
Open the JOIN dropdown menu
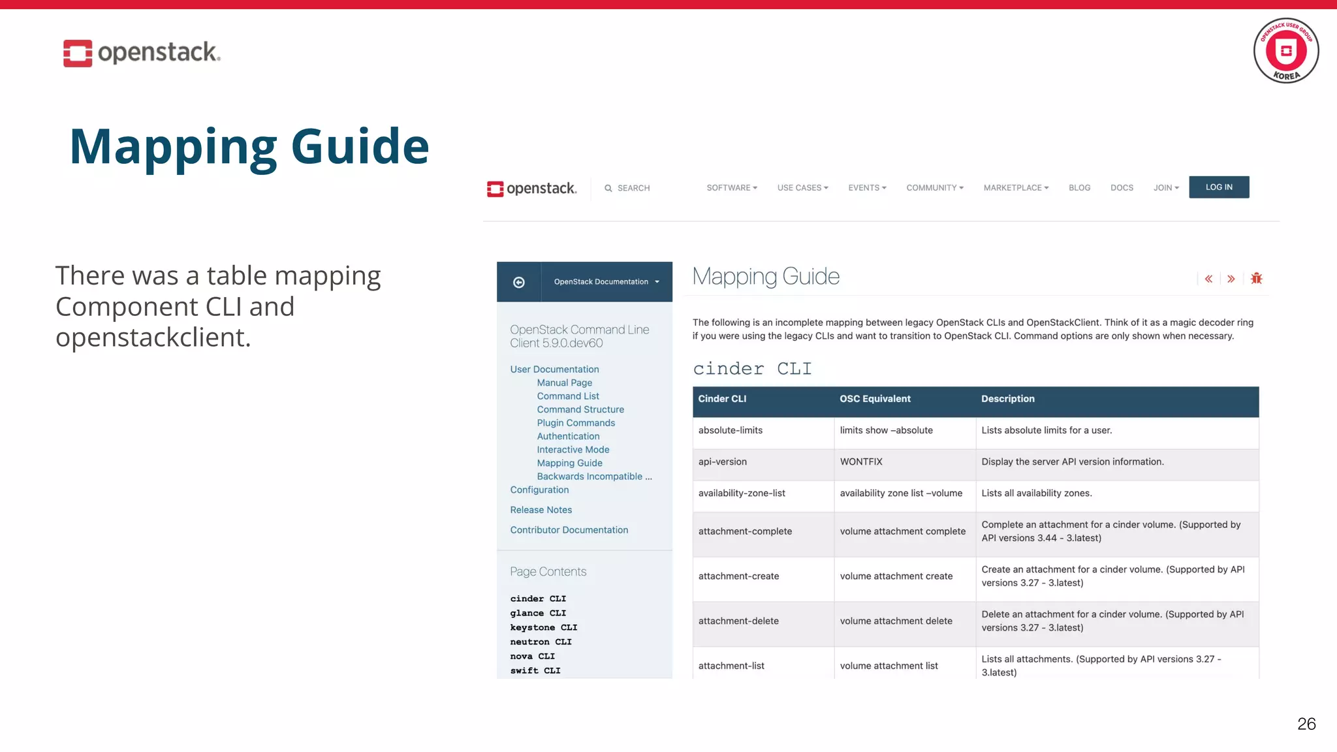coord(1166,188)
